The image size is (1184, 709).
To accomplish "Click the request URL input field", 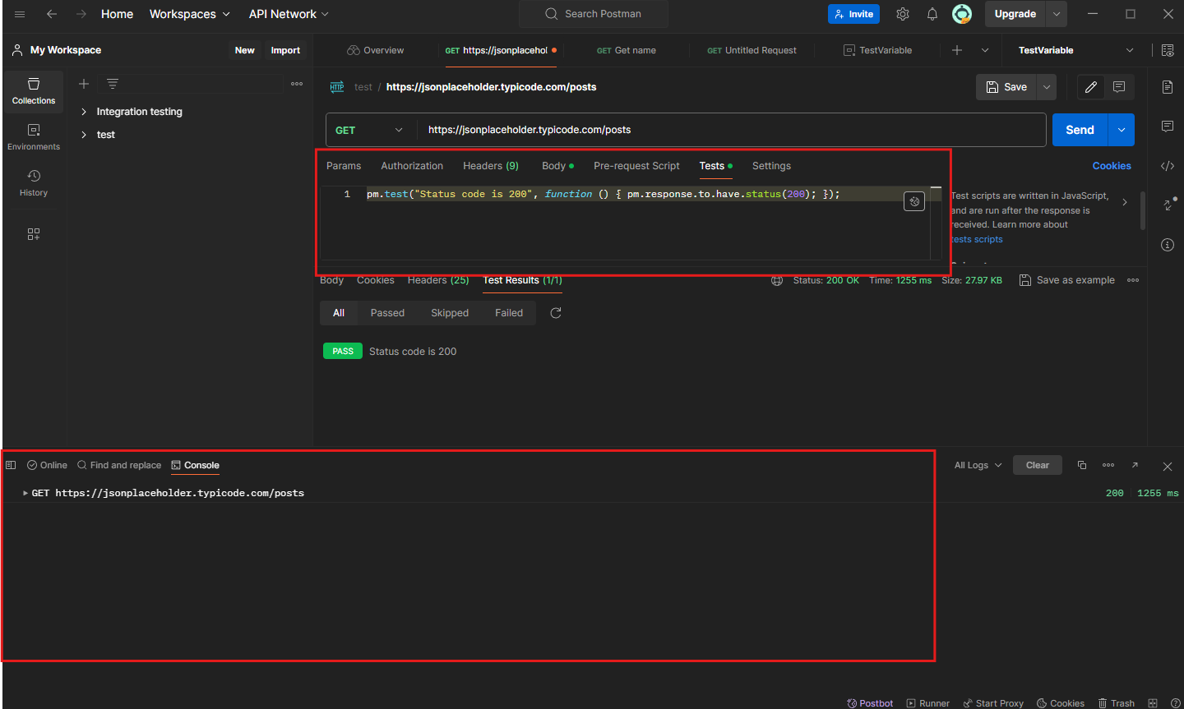I will 732,130.
